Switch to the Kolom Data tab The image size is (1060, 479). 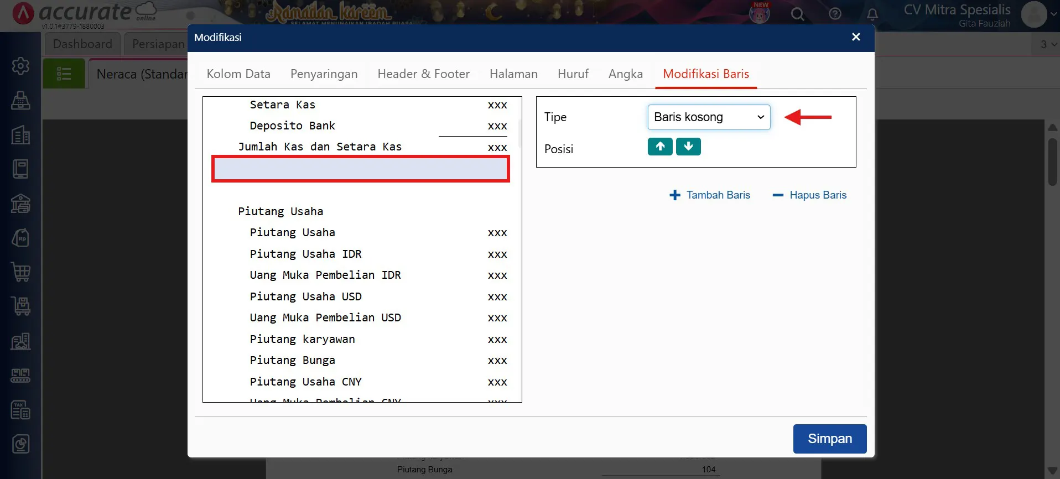[238, 74]
